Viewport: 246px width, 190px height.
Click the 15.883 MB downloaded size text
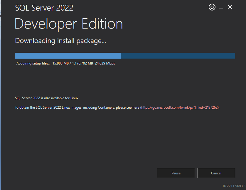[x=60, y=63]
